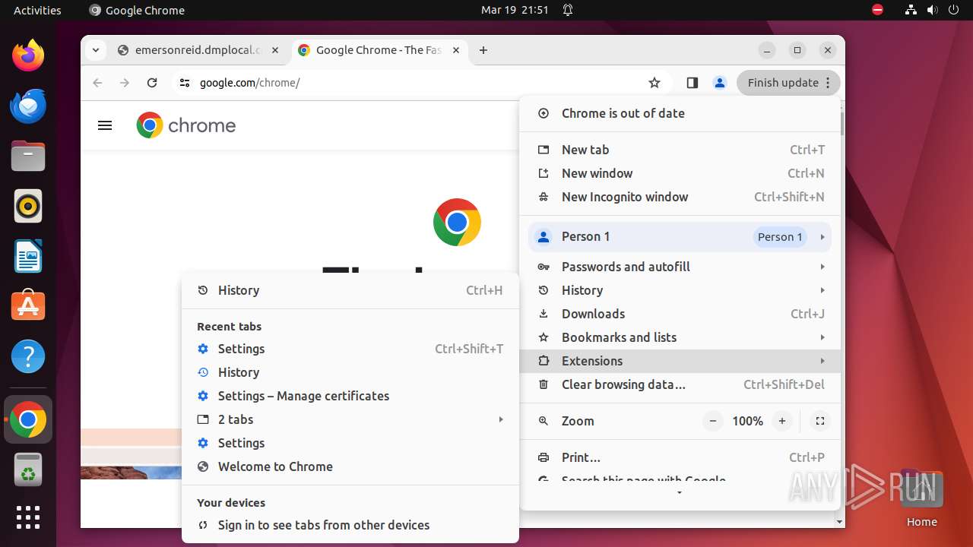Screen dimensions: 973x547
Task: Open a new tab with plus button
Action: tap(483, 50)
